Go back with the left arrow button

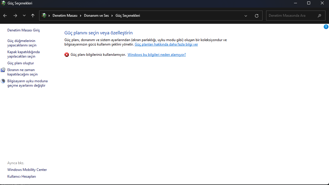pos(5,16)
